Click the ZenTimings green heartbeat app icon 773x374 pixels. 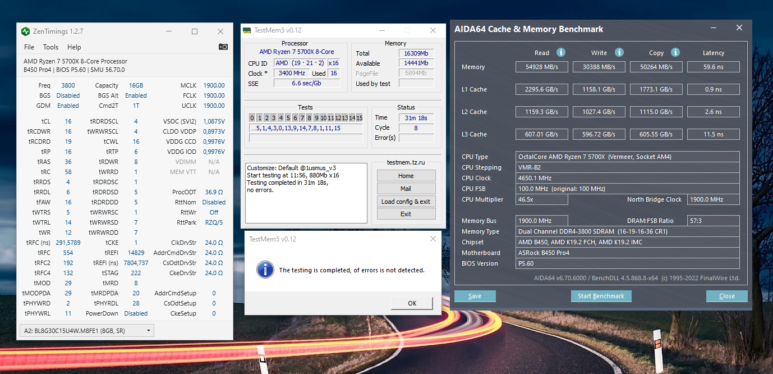26,31
